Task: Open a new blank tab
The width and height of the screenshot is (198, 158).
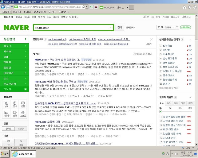Action: point(132,7)
